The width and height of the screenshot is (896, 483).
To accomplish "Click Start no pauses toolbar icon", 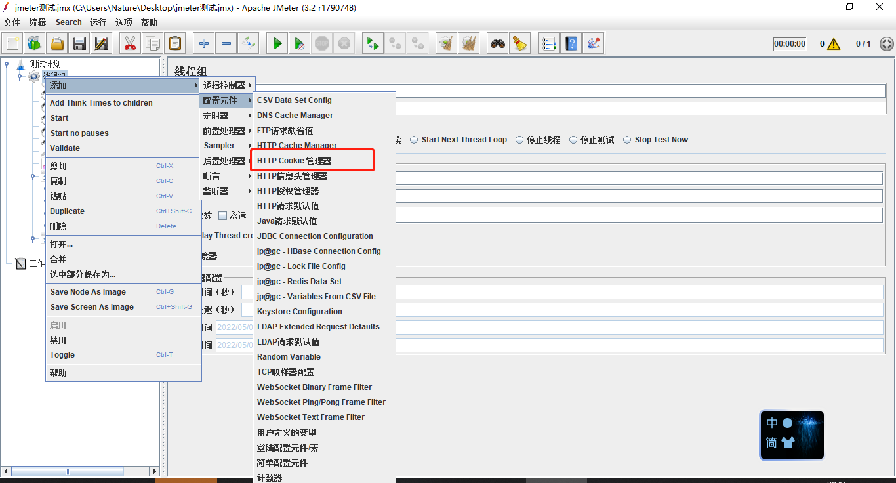I will (300, 44).
